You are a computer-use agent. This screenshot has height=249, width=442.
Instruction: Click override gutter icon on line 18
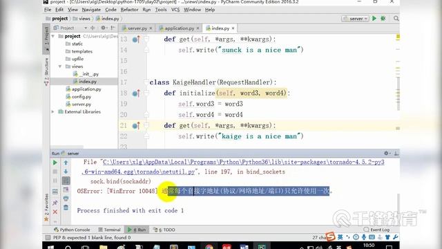click(136, 93)
